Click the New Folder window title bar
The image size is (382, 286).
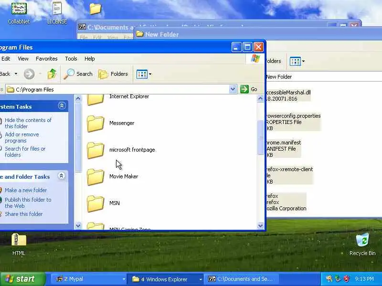[258, 34]
